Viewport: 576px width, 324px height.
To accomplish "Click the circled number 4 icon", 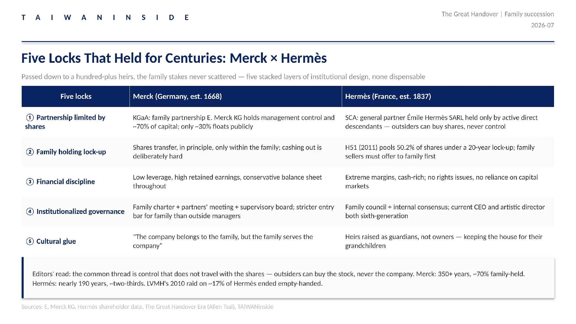I will pos(30,212).
